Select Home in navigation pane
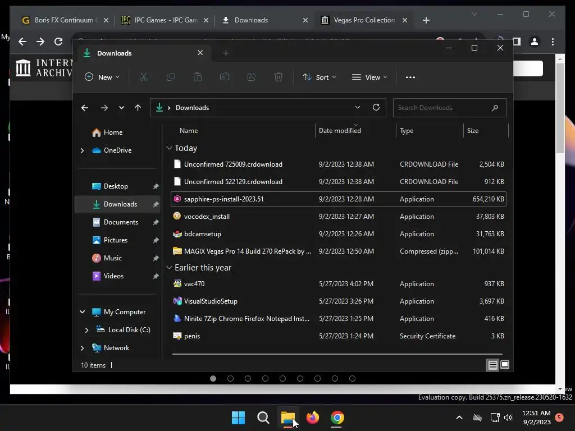Image resolution: width=575 pixels, height=431 pixels. 113,132
